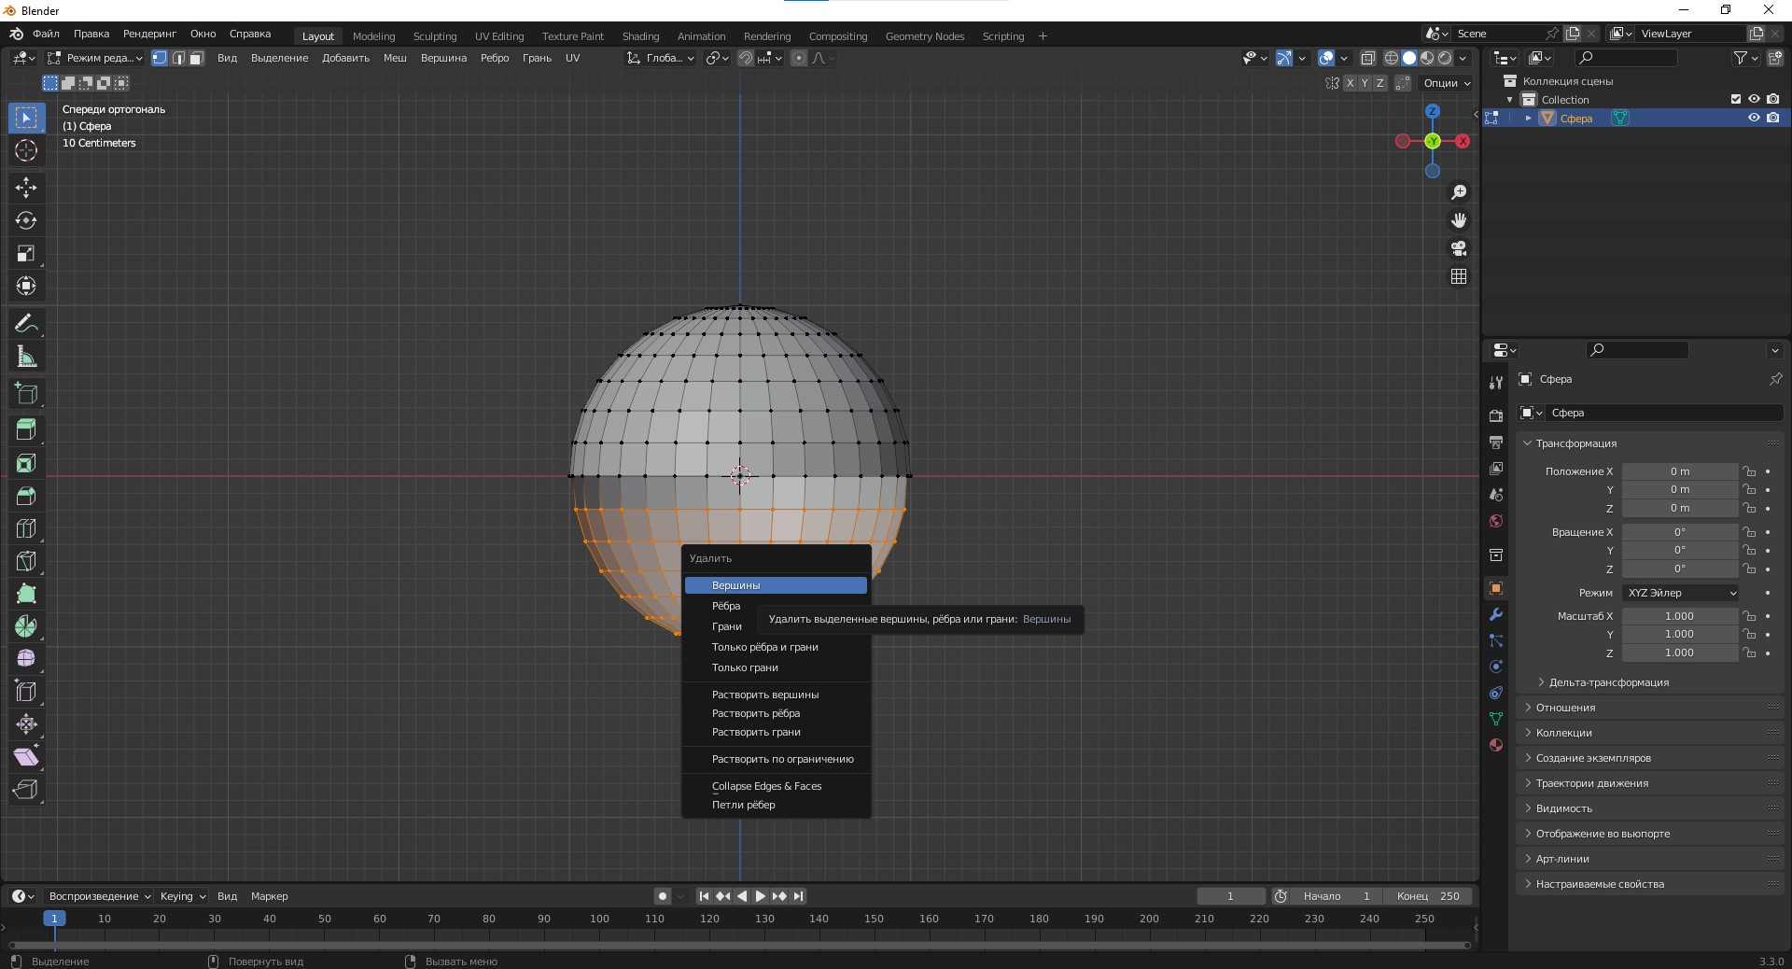Select the Annotate pencil tool
This screenshot has height=969, width=1792.
[x=26, y=323]
